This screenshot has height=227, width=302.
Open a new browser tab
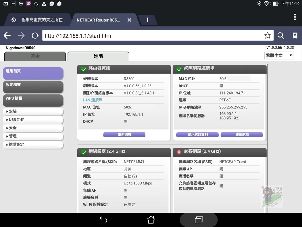[147, 20]
